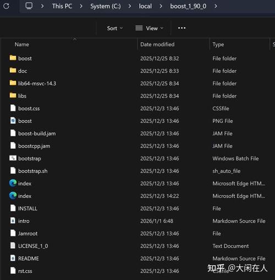Select the boost PNG file icon
Image resolution: width=275 pixels, height=280 pixels.
tap(13, 121)
